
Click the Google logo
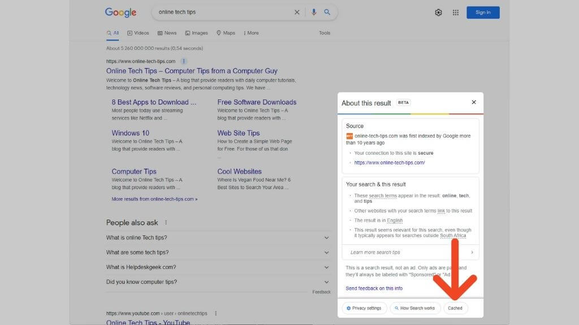click(x=121, y=12)
